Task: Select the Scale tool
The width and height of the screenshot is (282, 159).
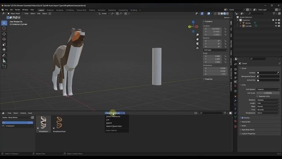Action: (x=4, y=44)
